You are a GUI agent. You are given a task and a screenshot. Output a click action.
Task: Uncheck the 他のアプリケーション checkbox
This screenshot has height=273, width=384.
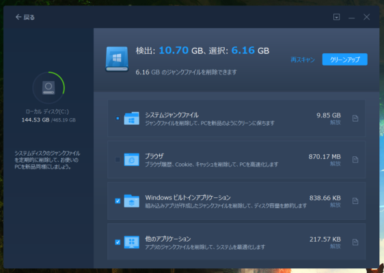click(x=118, y=242)
